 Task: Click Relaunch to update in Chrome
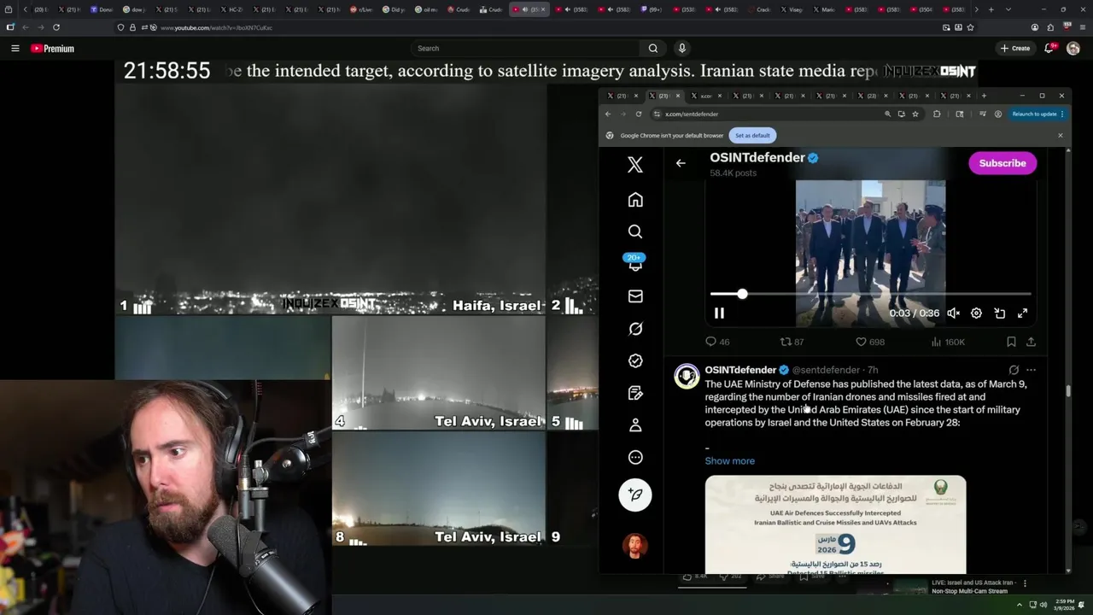[1037, 114]
